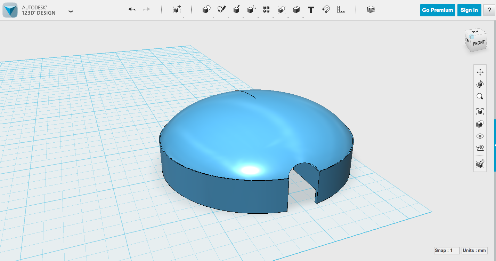The image size is (496, 261).
Task: Open the Construct tool
Action: [x=237, y=10]
